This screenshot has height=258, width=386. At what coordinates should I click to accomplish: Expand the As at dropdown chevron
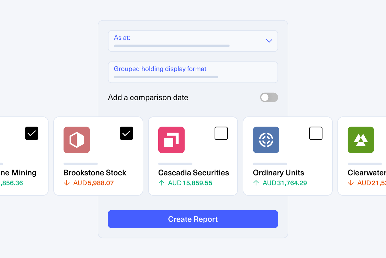[269, 41]
